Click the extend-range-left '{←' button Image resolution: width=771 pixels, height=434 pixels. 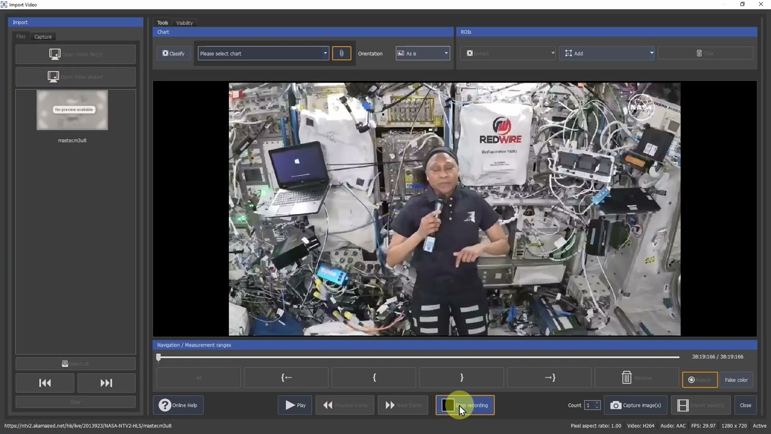pyautogui.click(x=287, y=378)
